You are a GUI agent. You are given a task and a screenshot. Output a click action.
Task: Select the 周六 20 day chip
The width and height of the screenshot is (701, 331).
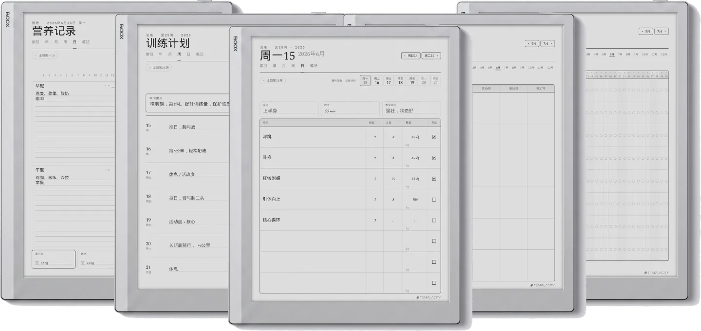(x=424, y=81)
